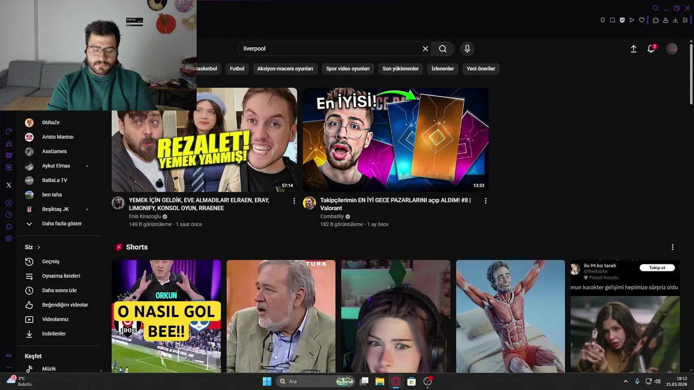Open the YouTube notifications bell
Viewport: 694px width, 390px height.
(x=651, y=49)
